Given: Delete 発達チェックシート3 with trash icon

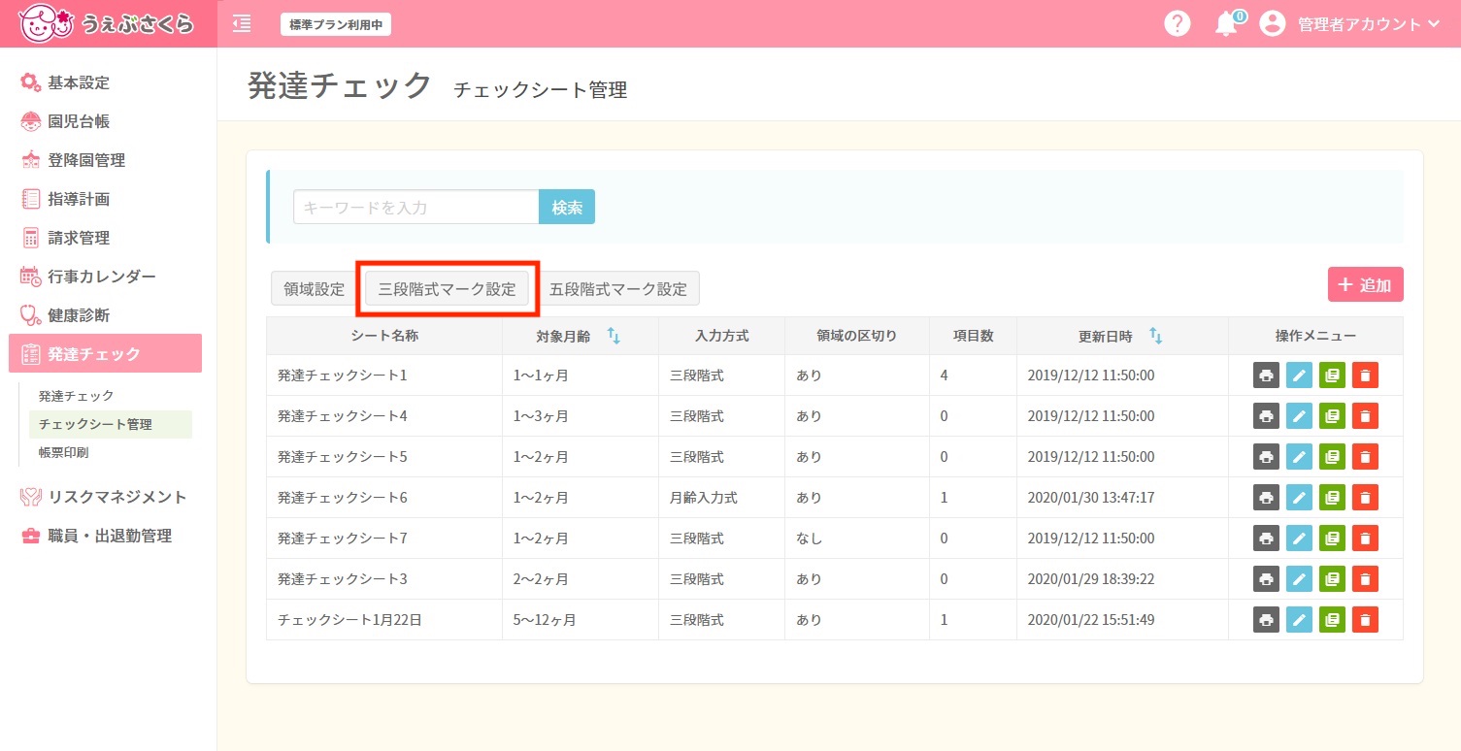Looking at the screenshot, I should point(1365,579).
